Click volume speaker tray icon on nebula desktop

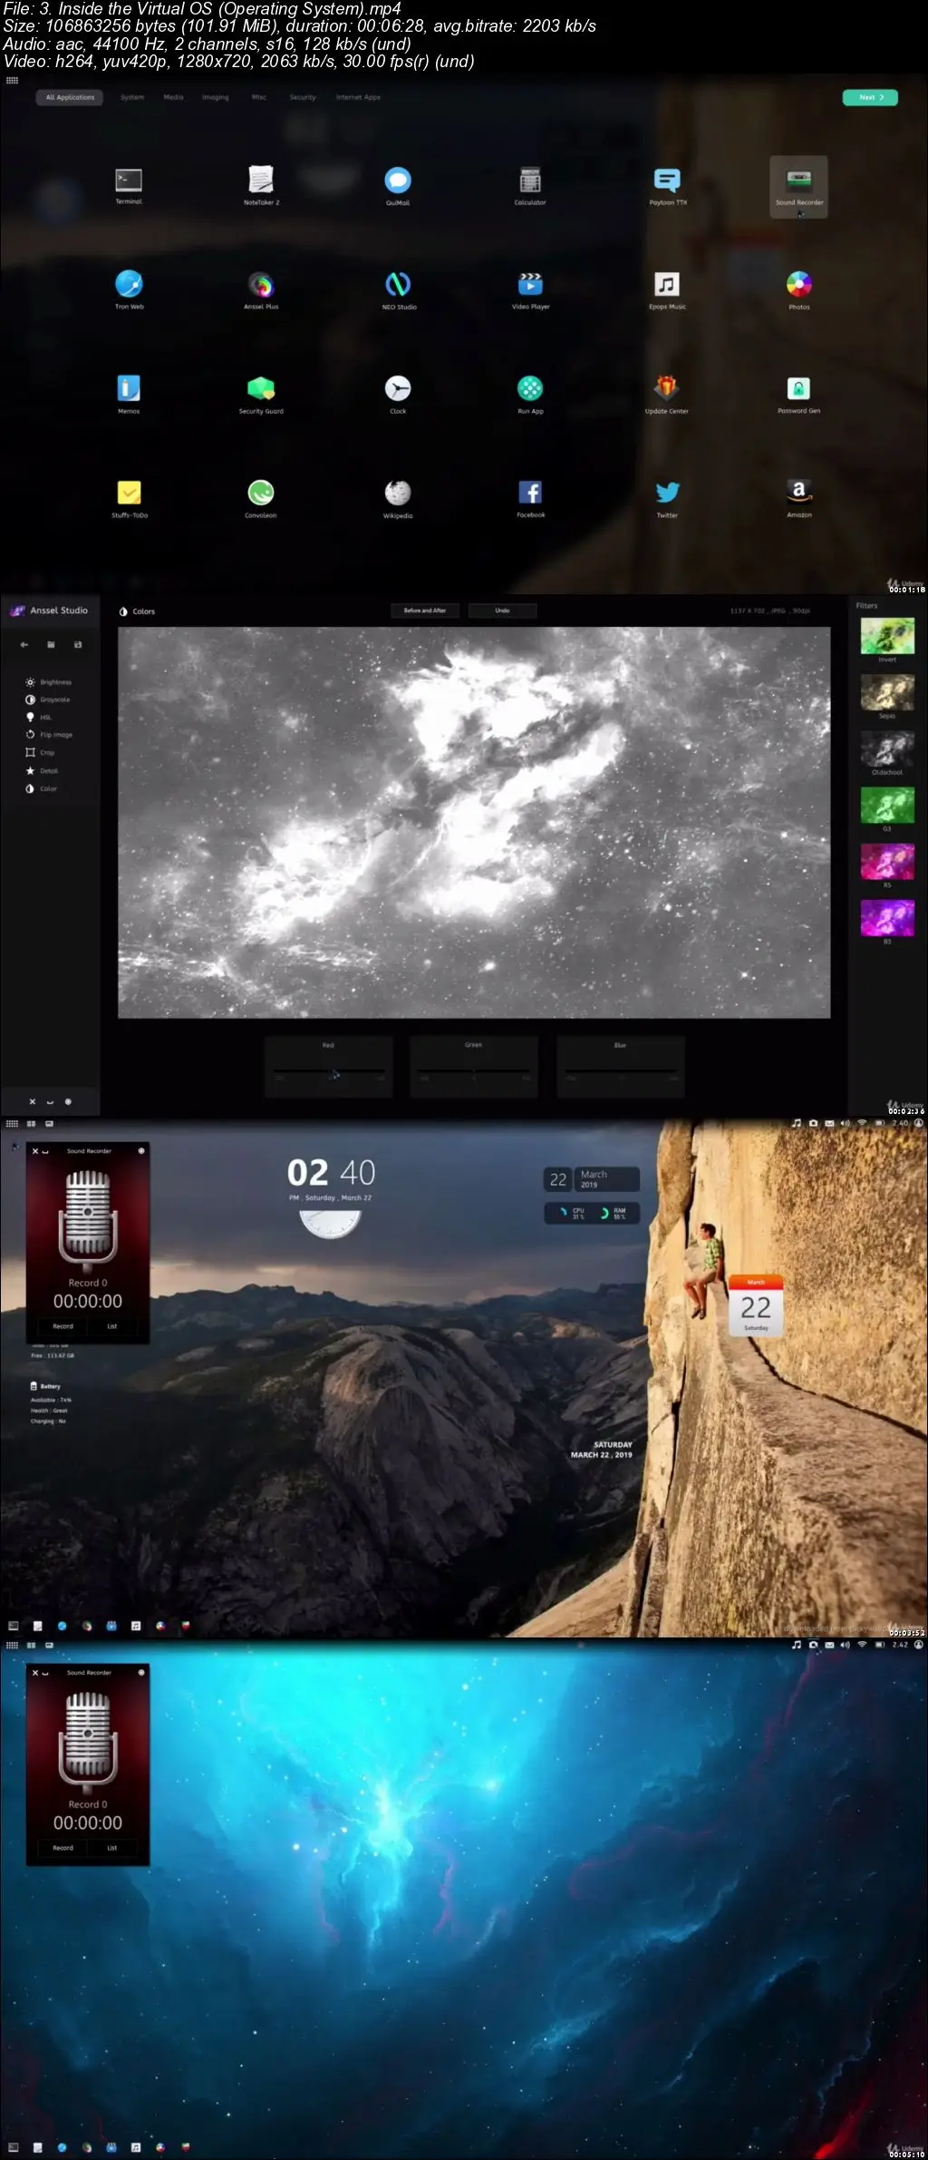tap(845, 1645)
